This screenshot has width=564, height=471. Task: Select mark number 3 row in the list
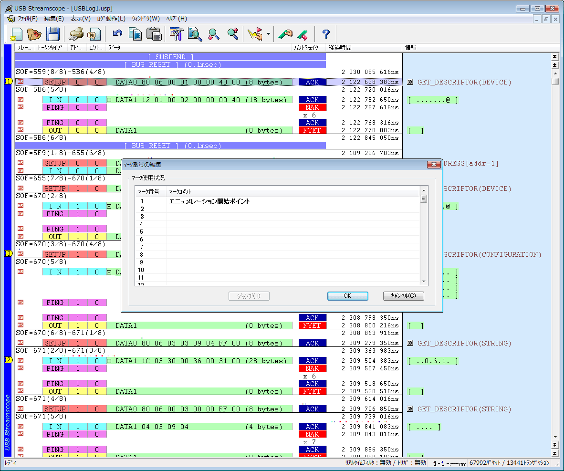tap(277, 216)
